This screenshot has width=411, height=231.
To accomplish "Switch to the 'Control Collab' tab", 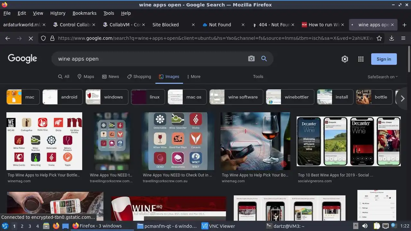I will [74, 25].
